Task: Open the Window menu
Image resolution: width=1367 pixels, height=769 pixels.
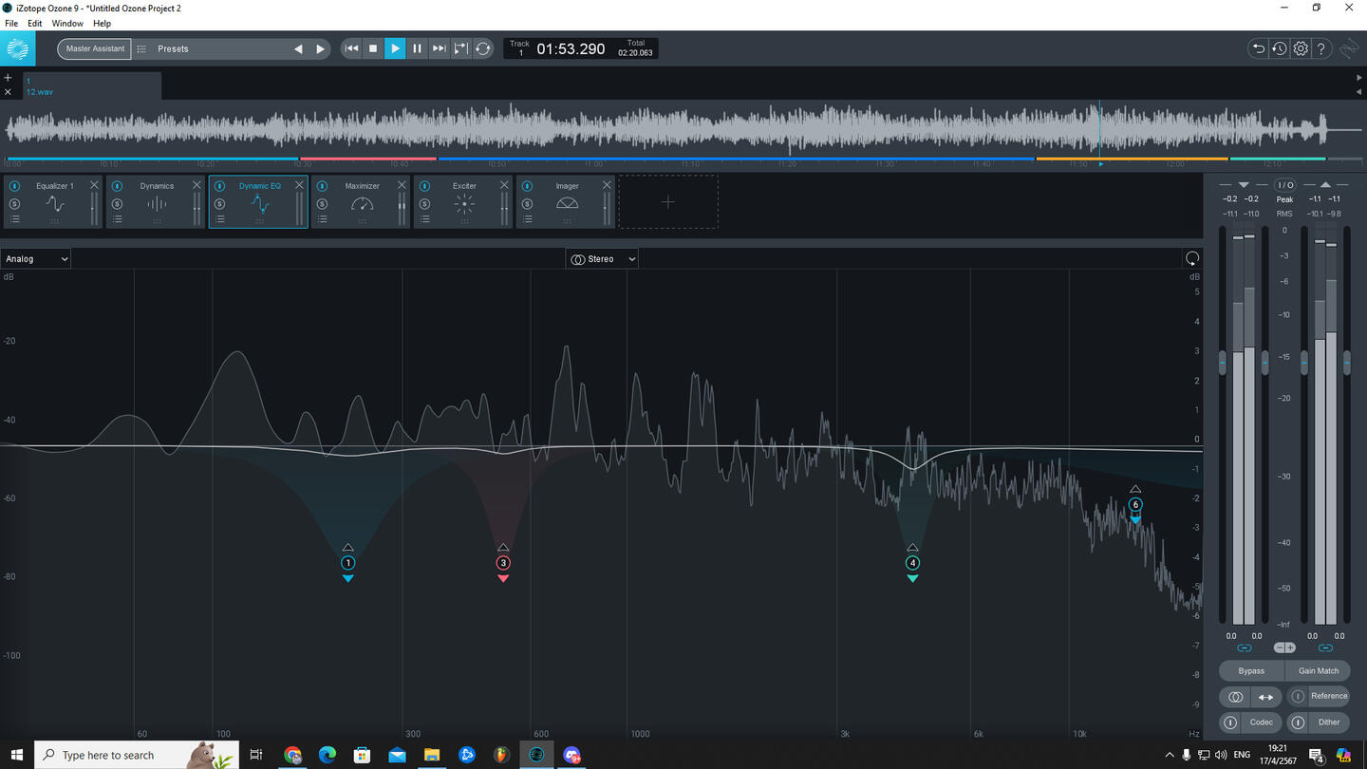Action: click(x=66, y=23)
